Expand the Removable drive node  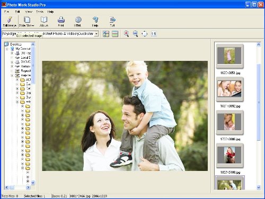click(12, 66)
